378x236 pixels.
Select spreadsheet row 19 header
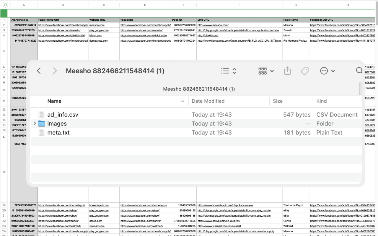tap(4, 205)
